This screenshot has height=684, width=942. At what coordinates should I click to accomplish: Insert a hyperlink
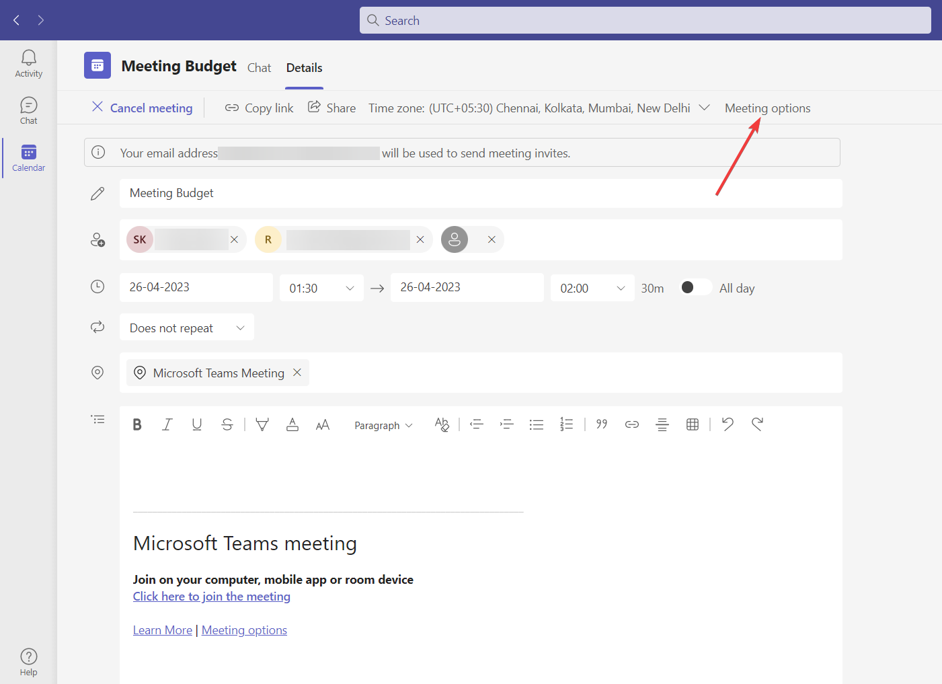632,424
